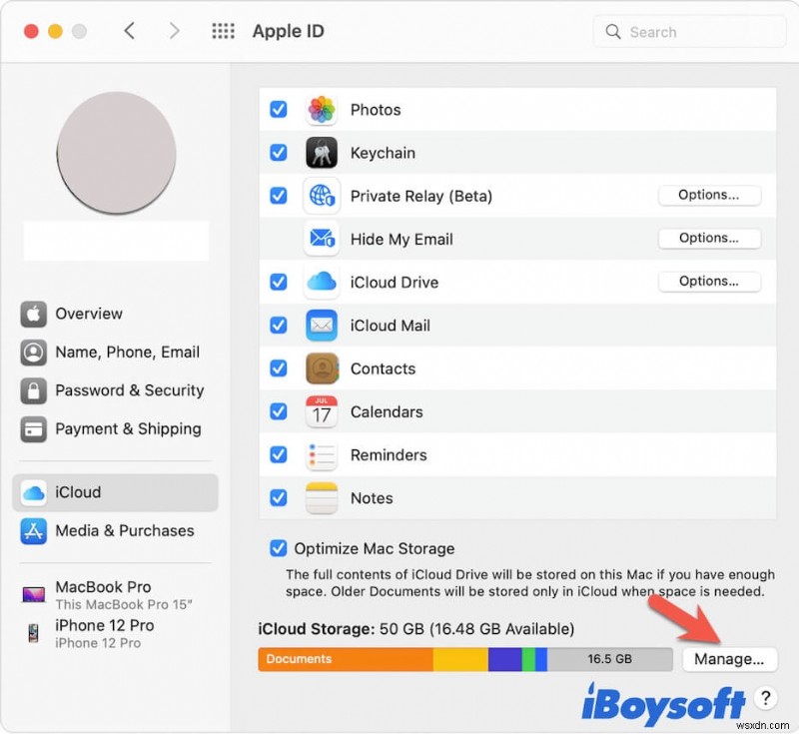Click the orange Documents storage segment
The width and height of the screenshot is (799, 734).
coord(346,659)
